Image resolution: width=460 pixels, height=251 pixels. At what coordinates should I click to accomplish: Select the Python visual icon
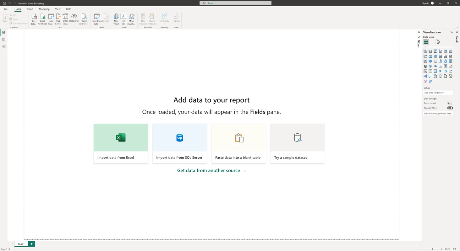tap(445, 71)
